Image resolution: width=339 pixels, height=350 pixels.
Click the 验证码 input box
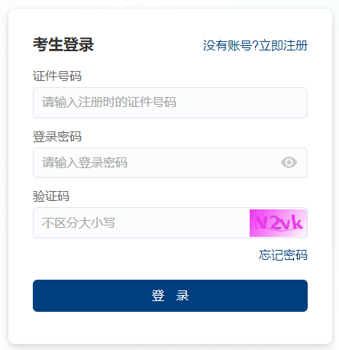tap(141, 223)
